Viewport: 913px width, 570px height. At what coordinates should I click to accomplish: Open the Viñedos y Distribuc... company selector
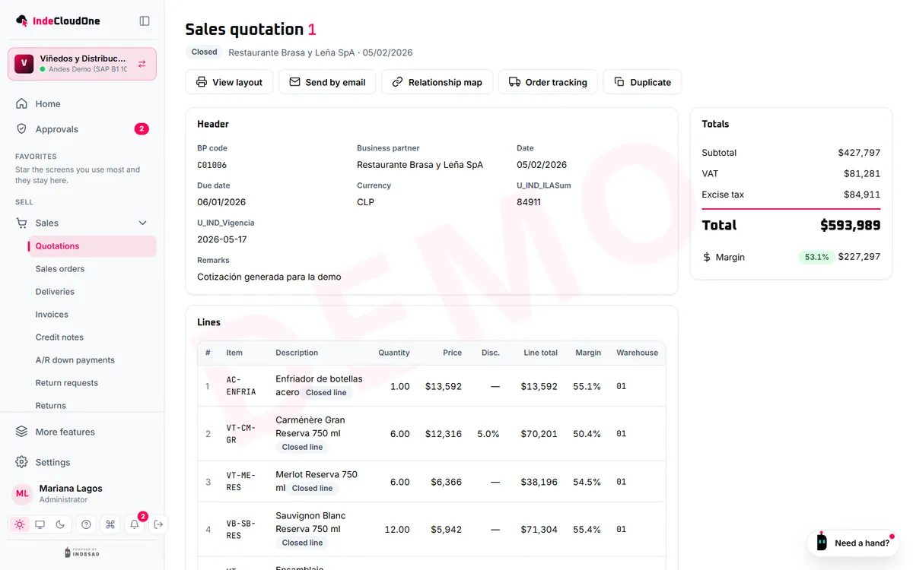[82, 64]
